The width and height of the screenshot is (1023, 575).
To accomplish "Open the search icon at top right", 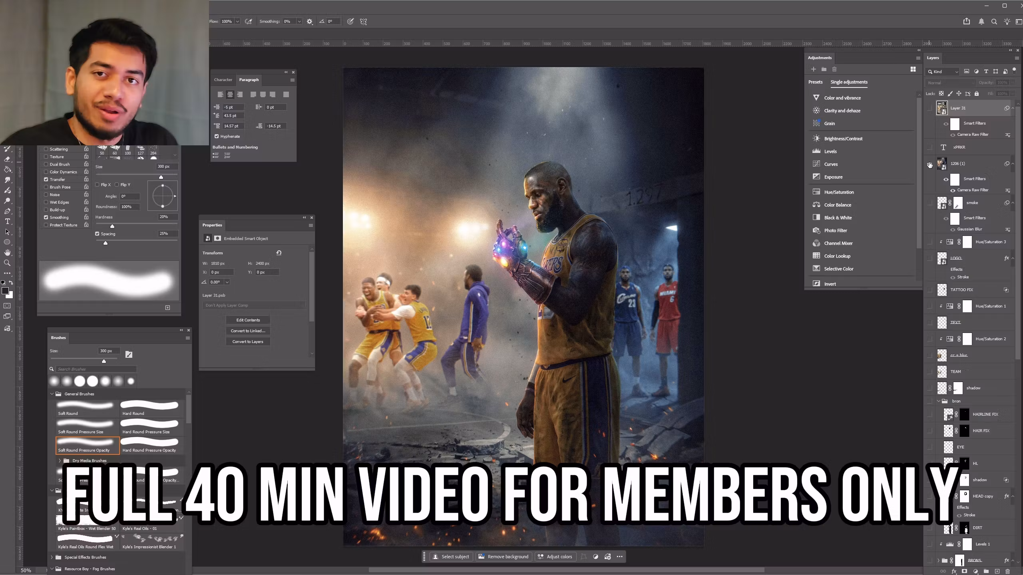I will pyautogui.click(x=994, y=22).
